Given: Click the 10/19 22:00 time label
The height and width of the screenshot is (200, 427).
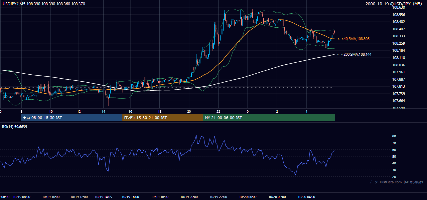Looking at the screenshot, I should (219, 197).
